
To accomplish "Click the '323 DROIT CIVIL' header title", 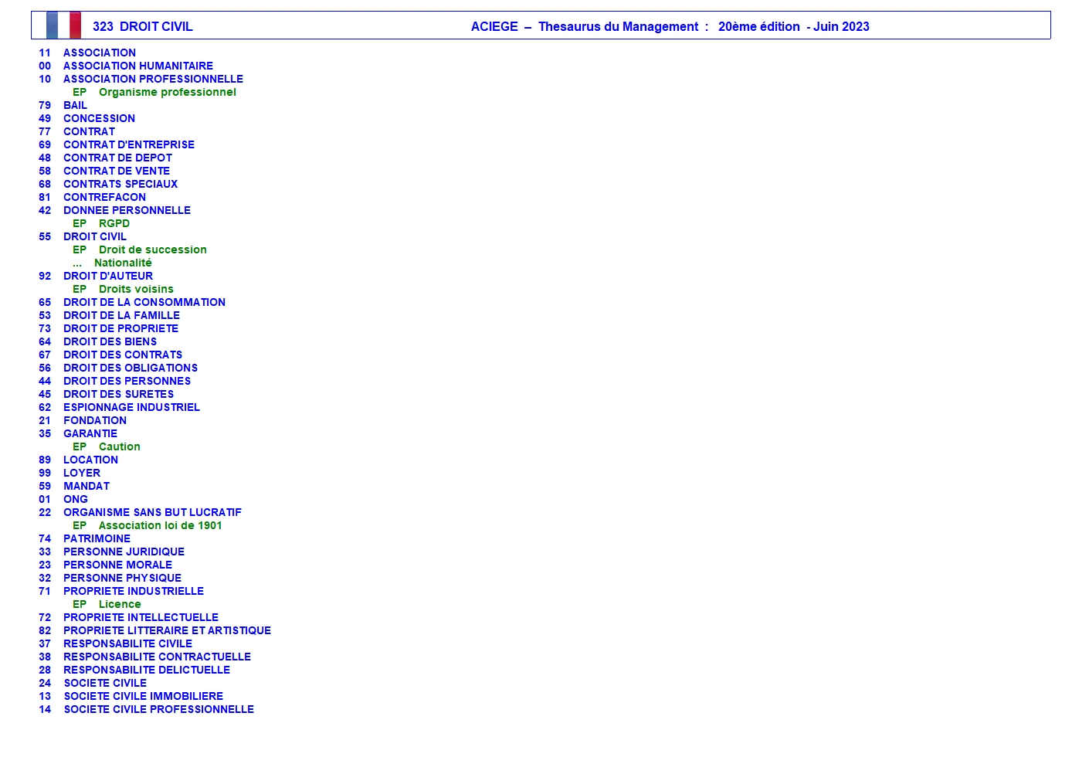I will [143, 26].
